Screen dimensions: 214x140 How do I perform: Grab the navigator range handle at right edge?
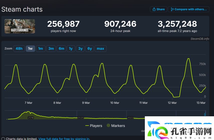205,115
